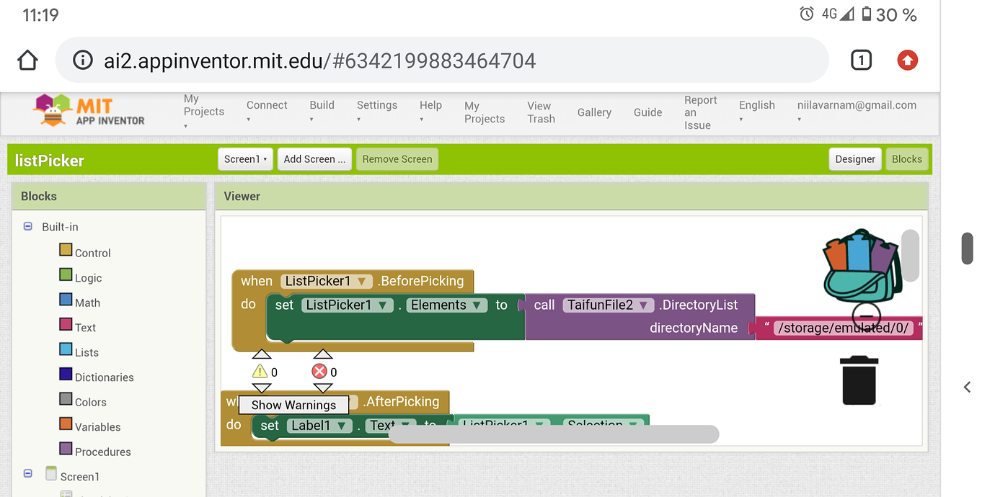Open the Connect menu
This screenshot has width=995, height=497.
click(267, 104)
